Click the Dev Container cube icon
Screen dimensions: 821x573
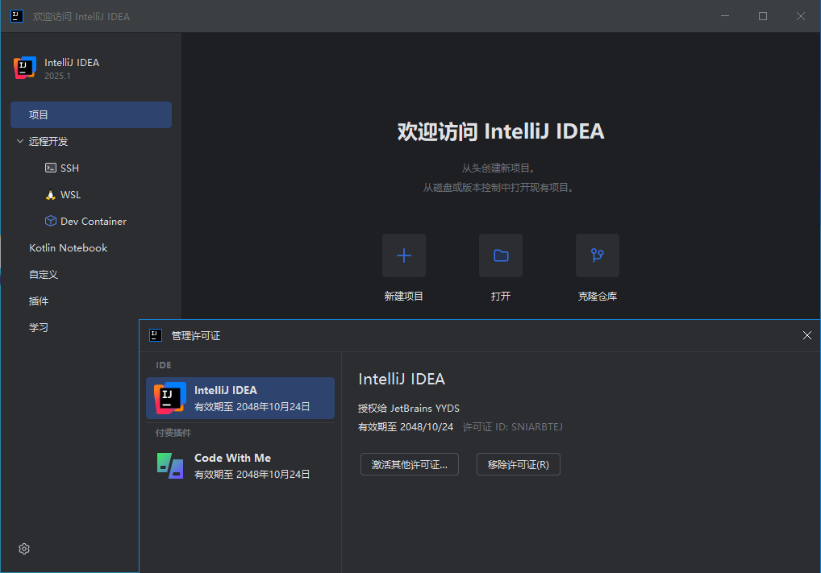51,221
